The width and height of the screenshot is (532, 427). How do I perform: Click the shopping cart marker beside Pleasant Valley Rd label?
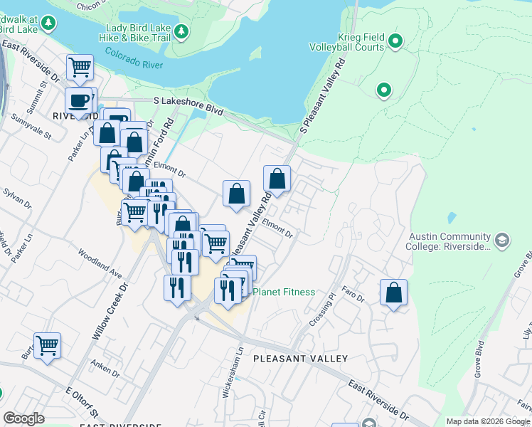point(216,247)
